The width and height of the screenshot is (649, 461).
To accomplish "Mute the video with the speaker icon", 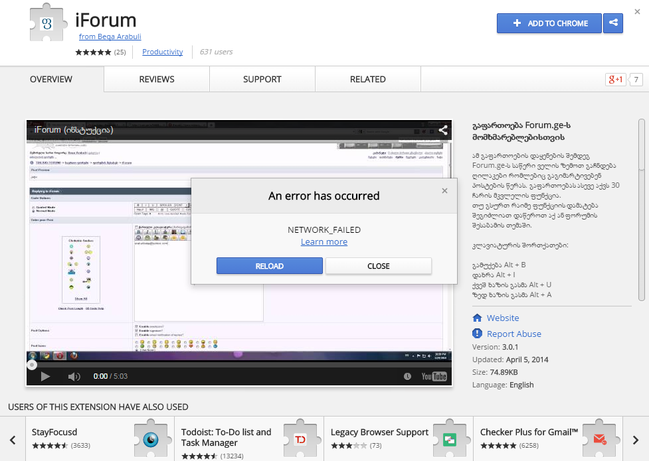I will [74, 376].
